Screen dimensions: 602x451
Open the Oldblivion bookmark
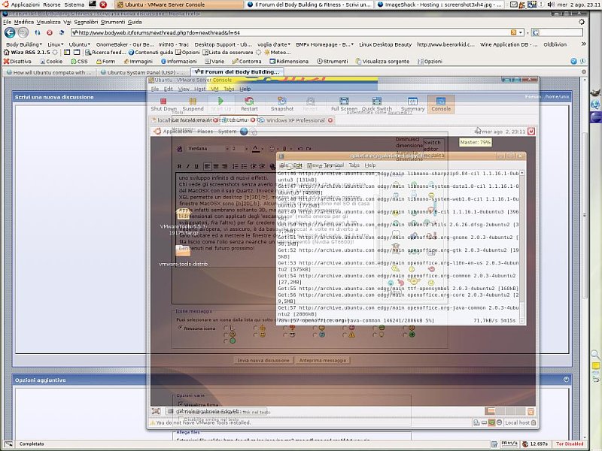(x=555, y=44)
